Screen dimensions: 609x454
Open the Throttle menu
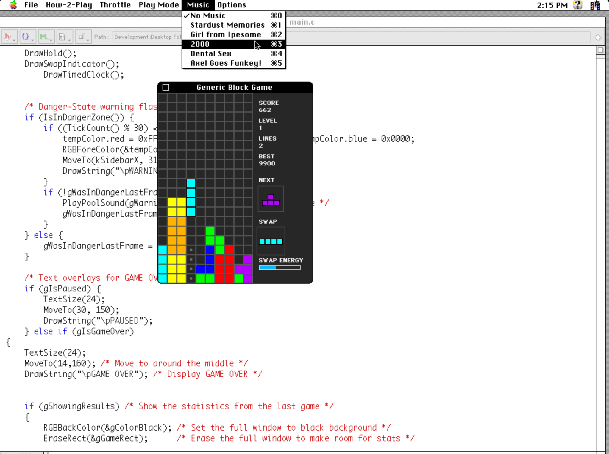(115, 5)
